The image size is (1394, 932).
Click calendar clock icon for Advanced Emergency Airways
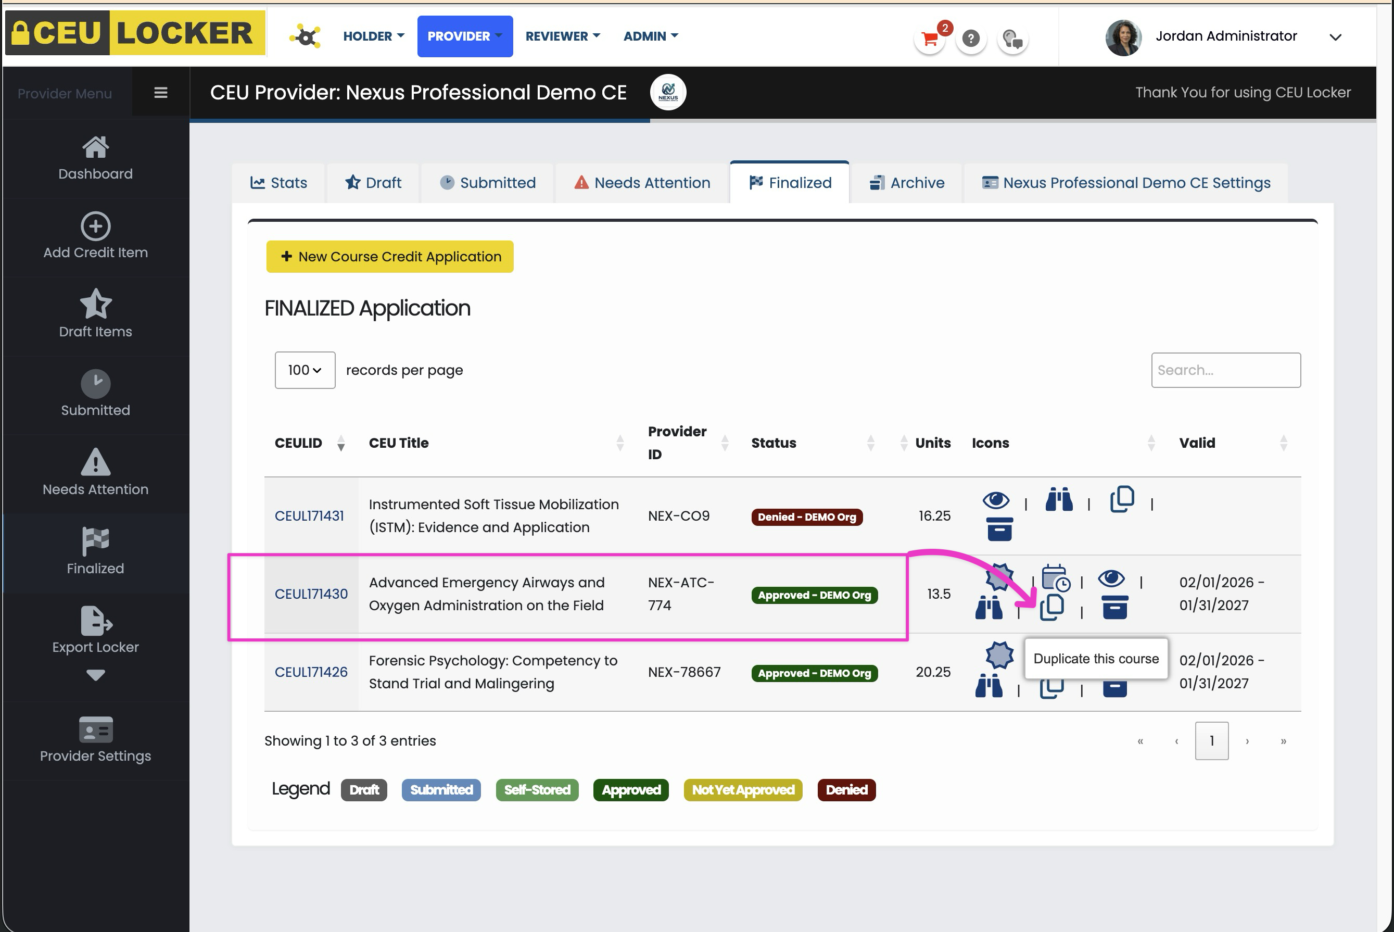pos(1055,578)
